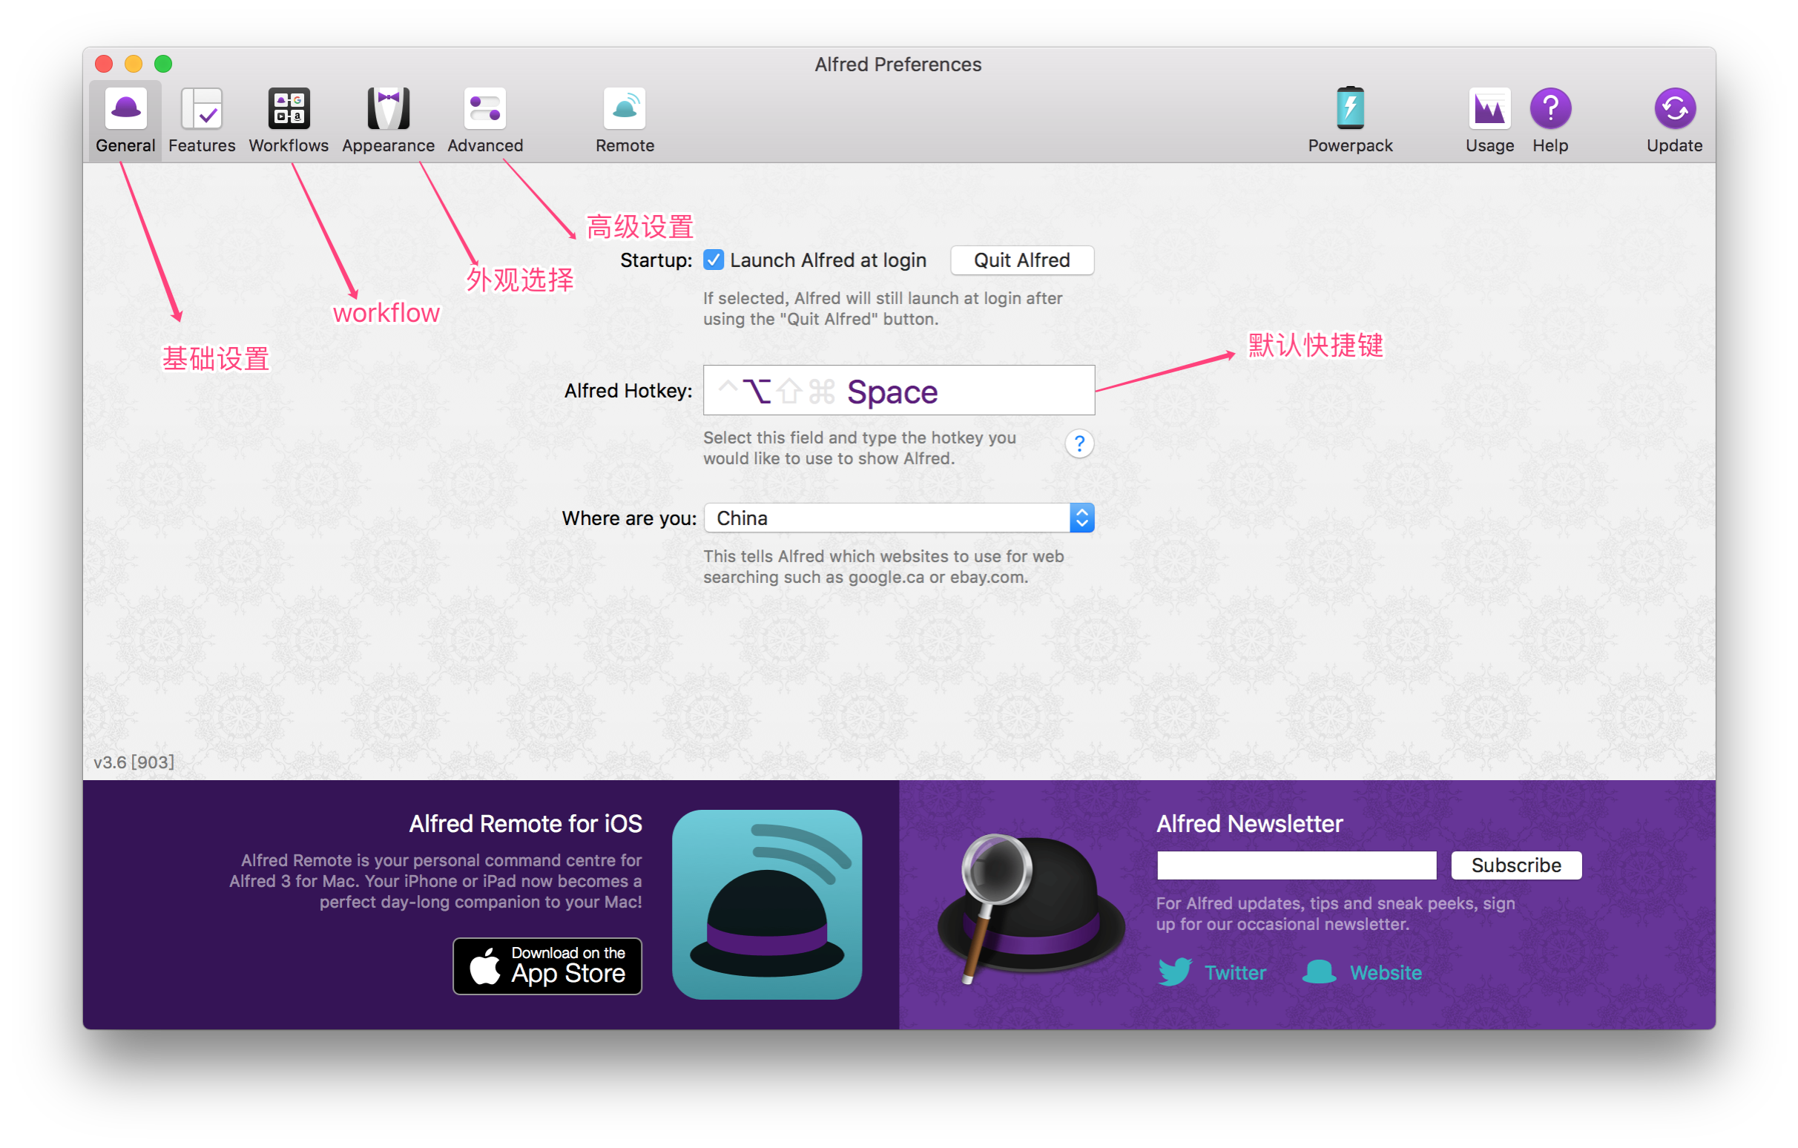The height and width of the screenshot is (1148, 1798).
Task: Open the Alfred Website link
Action: click(1362, 972)
